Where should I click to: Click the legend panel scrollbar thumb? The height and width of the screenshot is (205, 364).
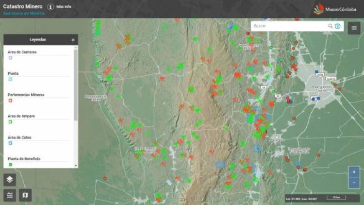click(x=76, y=85)
